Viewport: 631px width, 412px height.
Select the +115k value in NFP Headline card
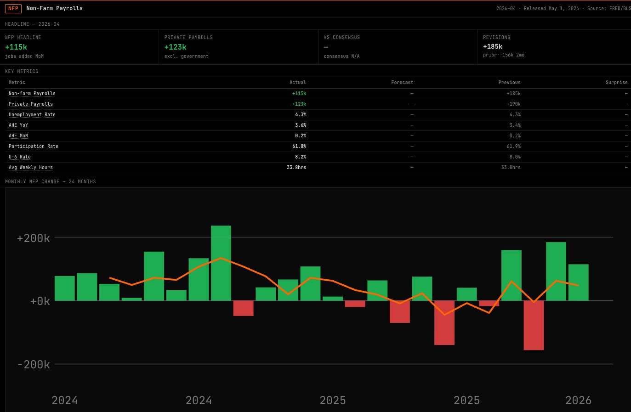click(x=16, y=47)
